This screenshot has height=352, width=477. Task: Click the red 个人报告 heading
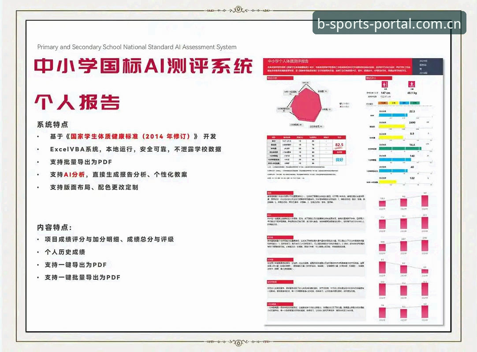pyautogui.click(x=77, y=102)
